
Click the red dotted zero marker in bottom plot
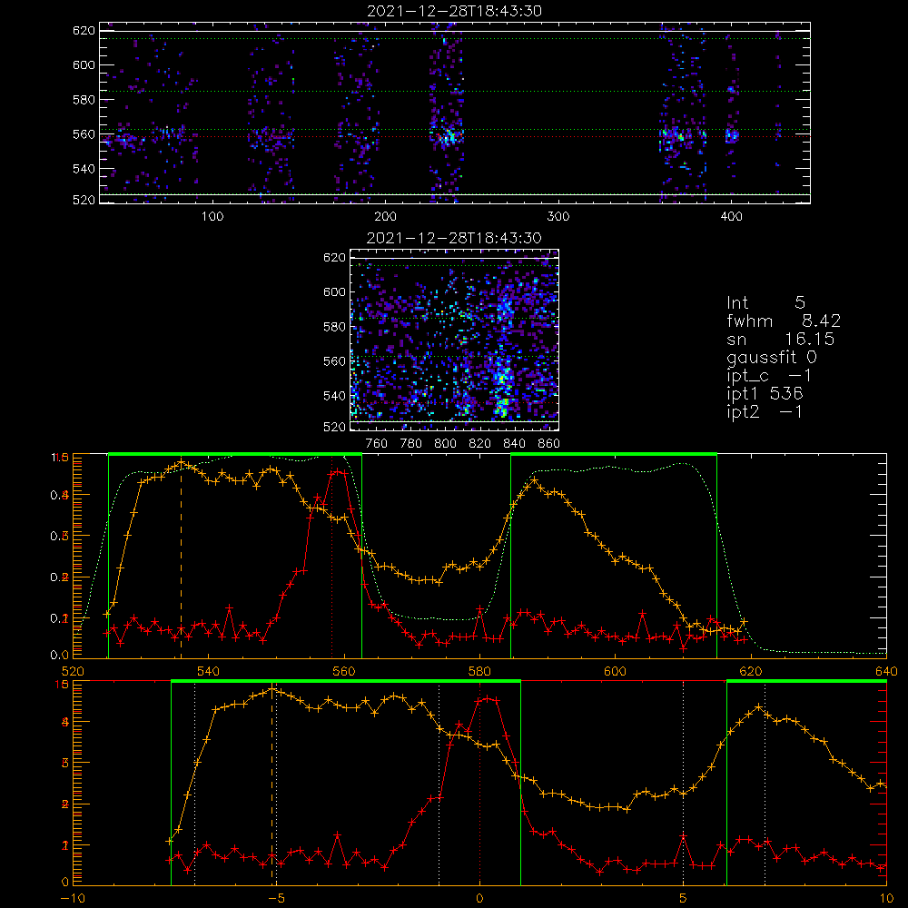tap(480, 782)
